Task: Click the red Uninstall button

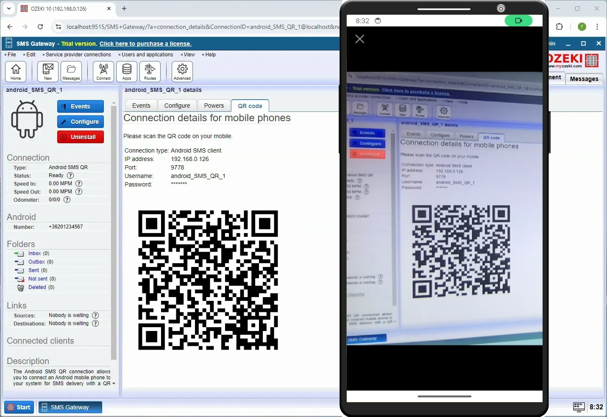Action: [81, 137]
